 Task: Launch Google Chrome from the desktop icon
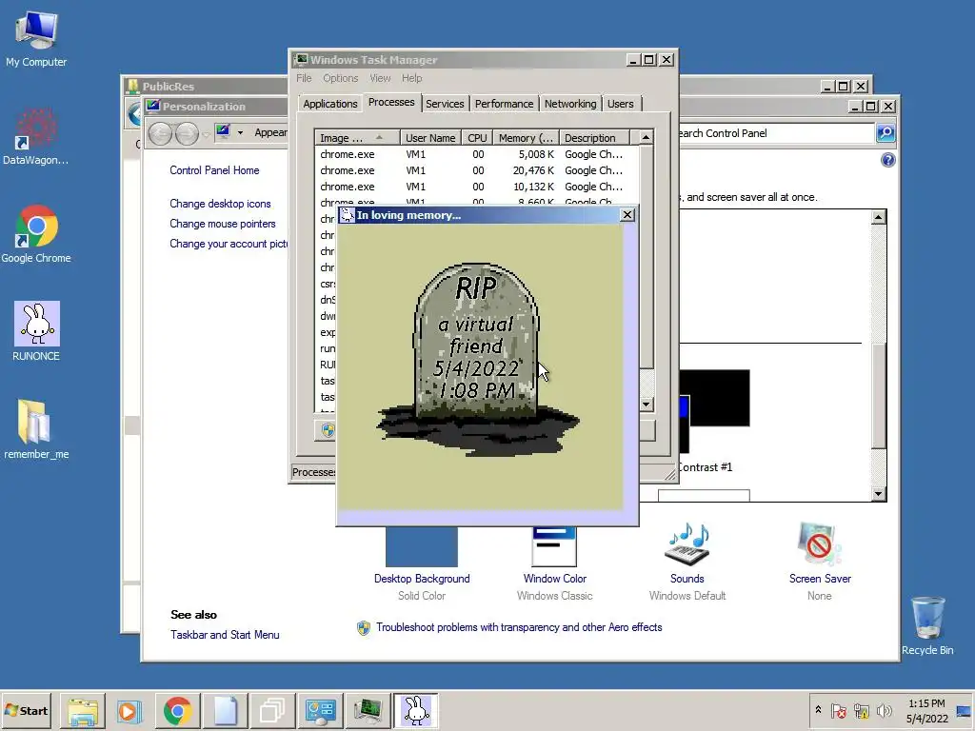click(36, 234)
